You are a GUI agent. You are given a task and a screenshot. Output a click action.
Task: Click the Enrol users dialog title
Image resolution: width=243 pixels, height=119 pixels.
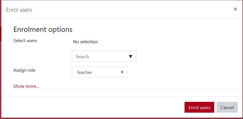coord(19,10)
